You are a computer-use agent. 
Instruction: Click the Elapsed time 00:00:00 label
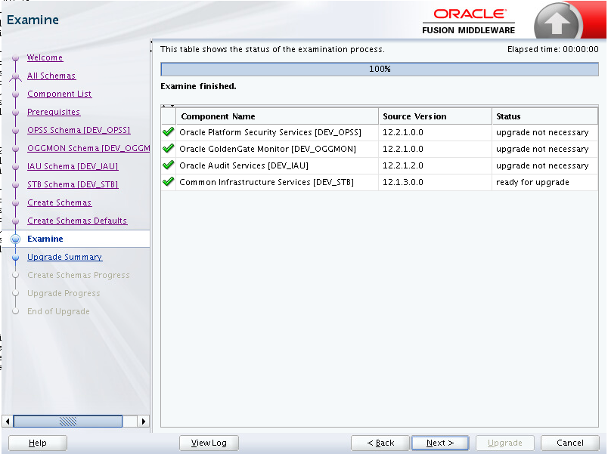click(x=553, y=50)
